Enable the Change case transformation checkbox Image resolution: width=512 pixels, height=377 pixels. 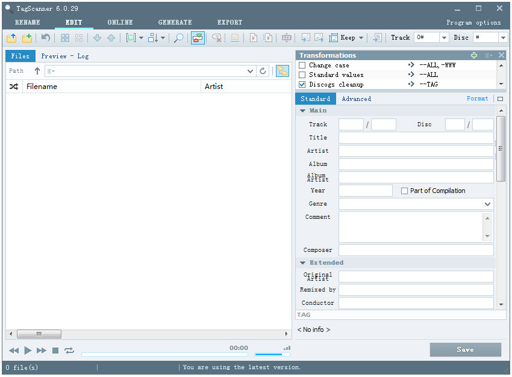(302, 66)
